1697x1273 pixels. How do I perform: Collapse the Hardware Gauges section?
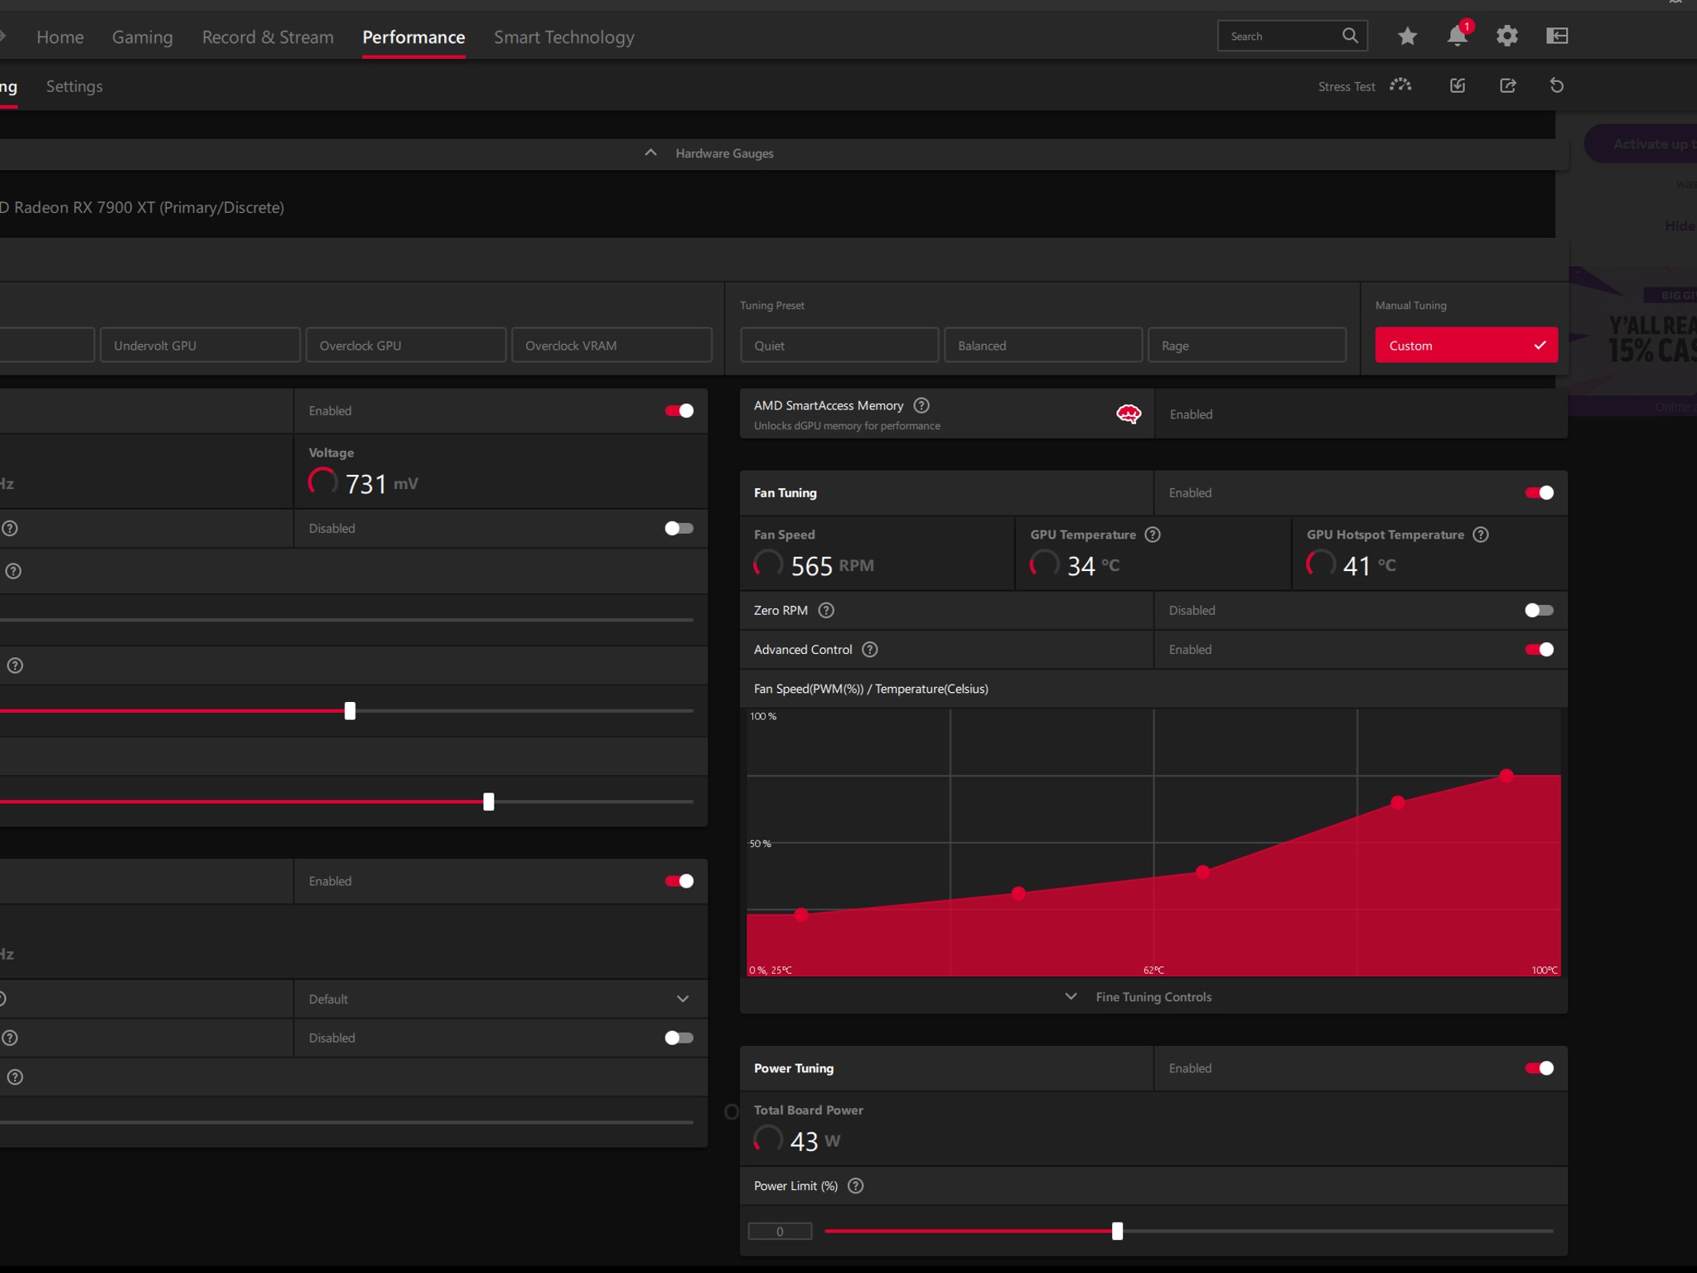723,153
